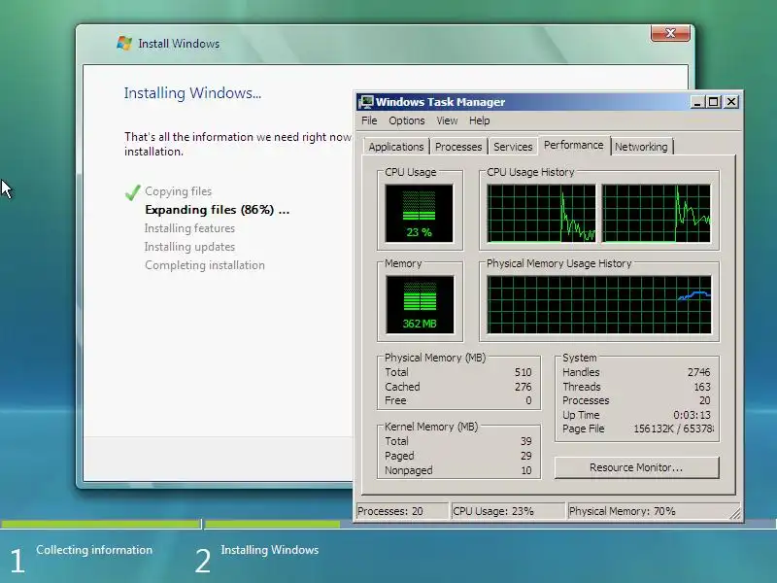The width and height of the screenshot is (777, 583).
Task: Maximize the Windows Task Manager window
Action: 714,102
